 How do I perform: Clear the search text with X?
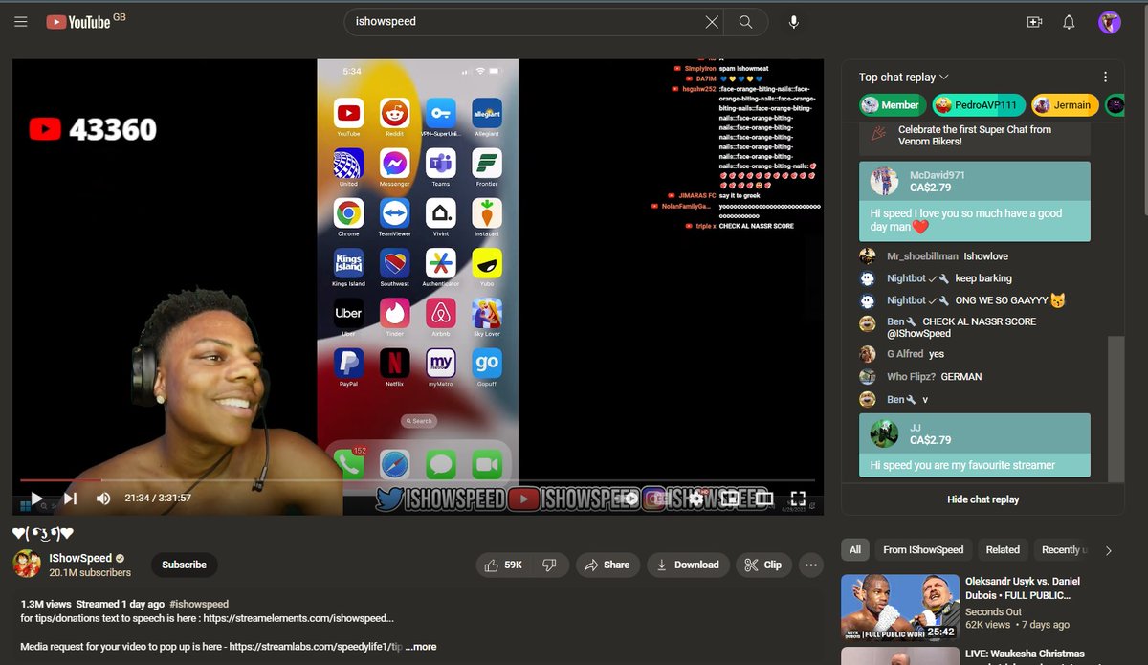pyautogui.click(x=712, y=22)
